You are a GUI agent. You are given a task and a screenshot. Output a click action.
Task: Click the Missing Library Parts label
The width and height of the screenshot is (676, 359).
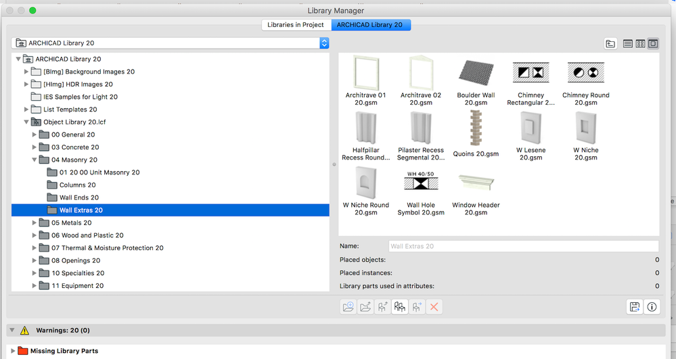pyautogui.click(x=64, y=351)
